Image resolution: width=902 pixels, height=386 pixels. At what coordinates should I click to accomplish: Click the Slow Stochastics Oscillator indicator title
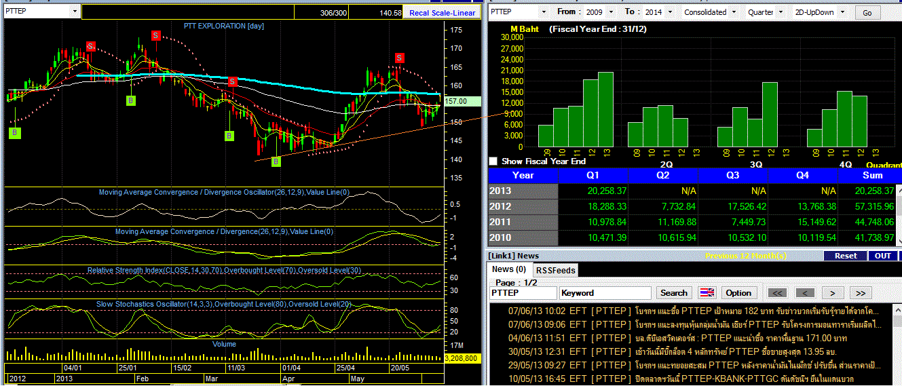(224, 303)
